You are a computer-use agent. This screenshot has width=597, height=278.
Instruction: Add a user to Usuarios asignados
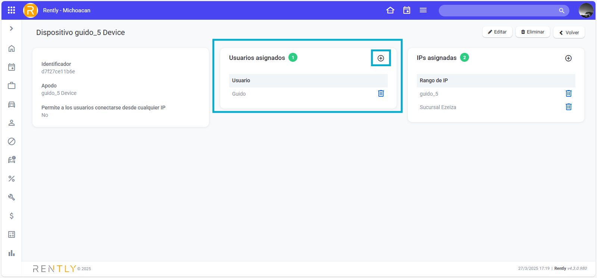[x=381, y=58]
